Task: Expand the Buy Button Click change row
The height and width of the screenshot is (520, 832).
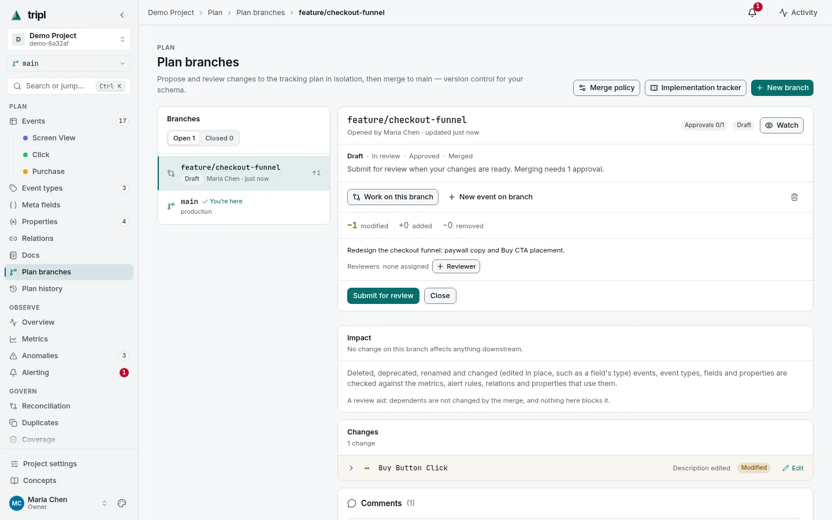Action: (351, 468)
